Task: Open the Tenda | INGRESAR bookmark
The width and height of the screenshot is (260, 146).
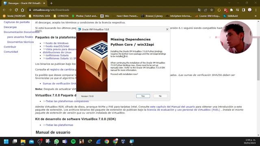Action: point(14,16)
